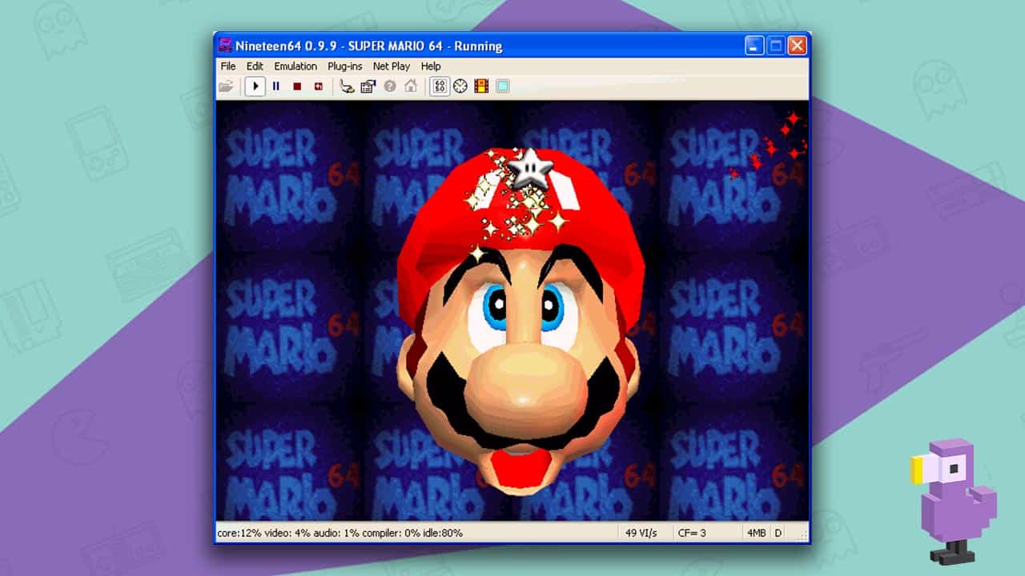
Task: Select the Play toolbar icon
Action: (255, 86)
